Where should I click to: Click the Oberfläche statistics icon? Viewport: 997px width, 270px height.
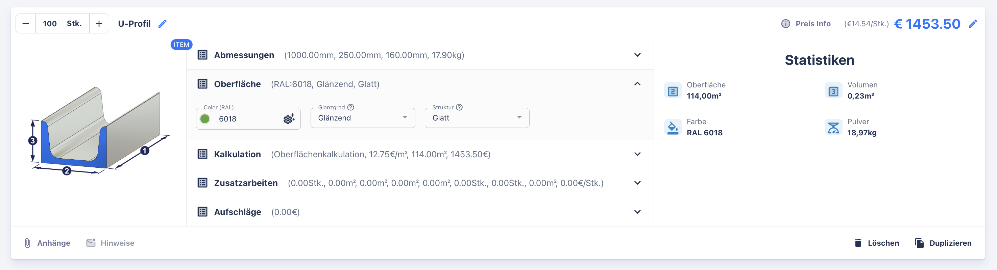point(673,91)
